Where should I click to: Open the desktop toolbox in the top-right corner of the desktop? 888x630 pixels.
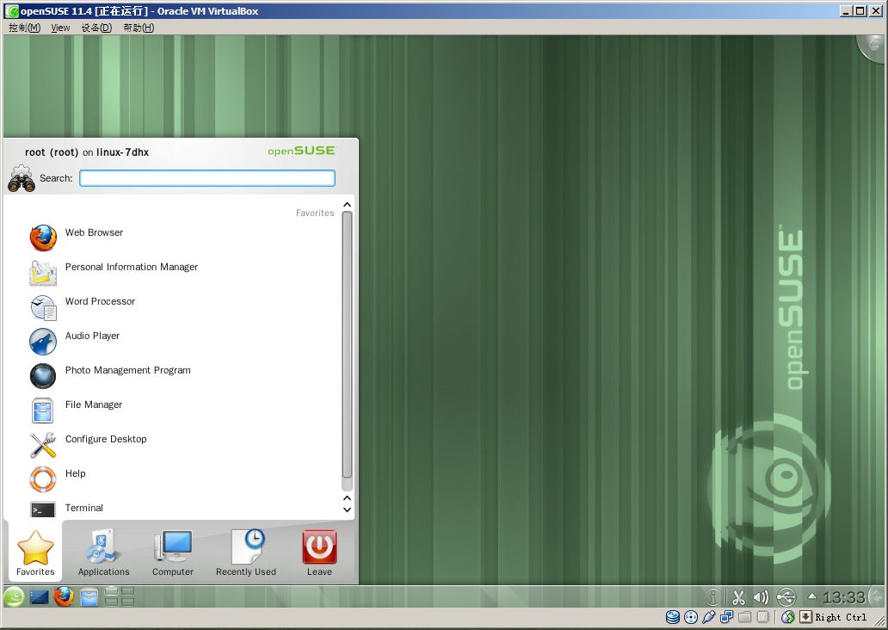pos(873,46)
